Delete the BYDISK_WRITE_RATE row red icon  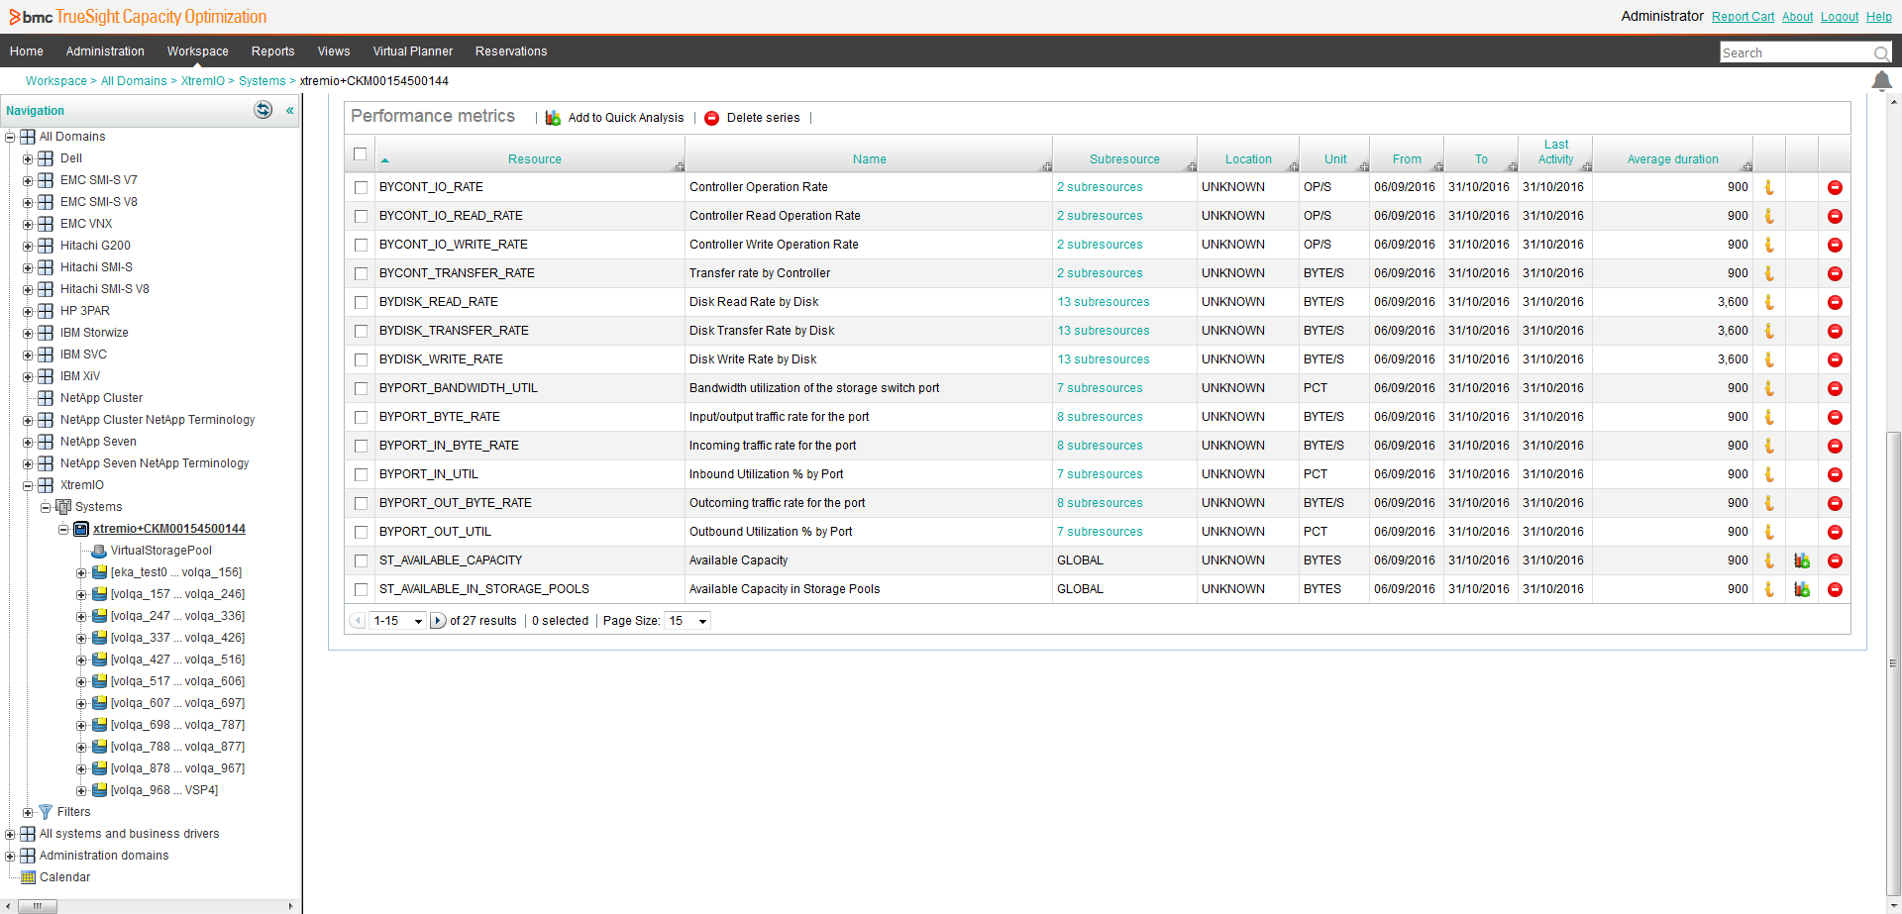(1835, 359)
